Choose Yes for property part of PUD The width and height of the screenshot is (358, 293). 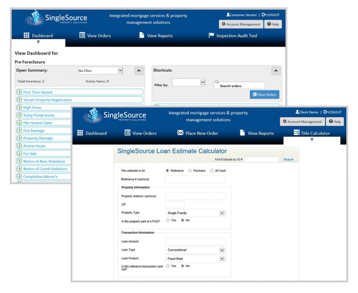click(168, 220)
